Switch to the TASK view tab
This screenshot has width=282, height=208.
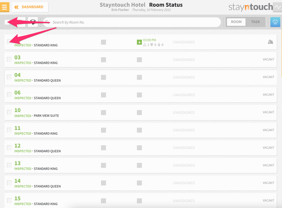pyautogui.click(x=255, y=22)
